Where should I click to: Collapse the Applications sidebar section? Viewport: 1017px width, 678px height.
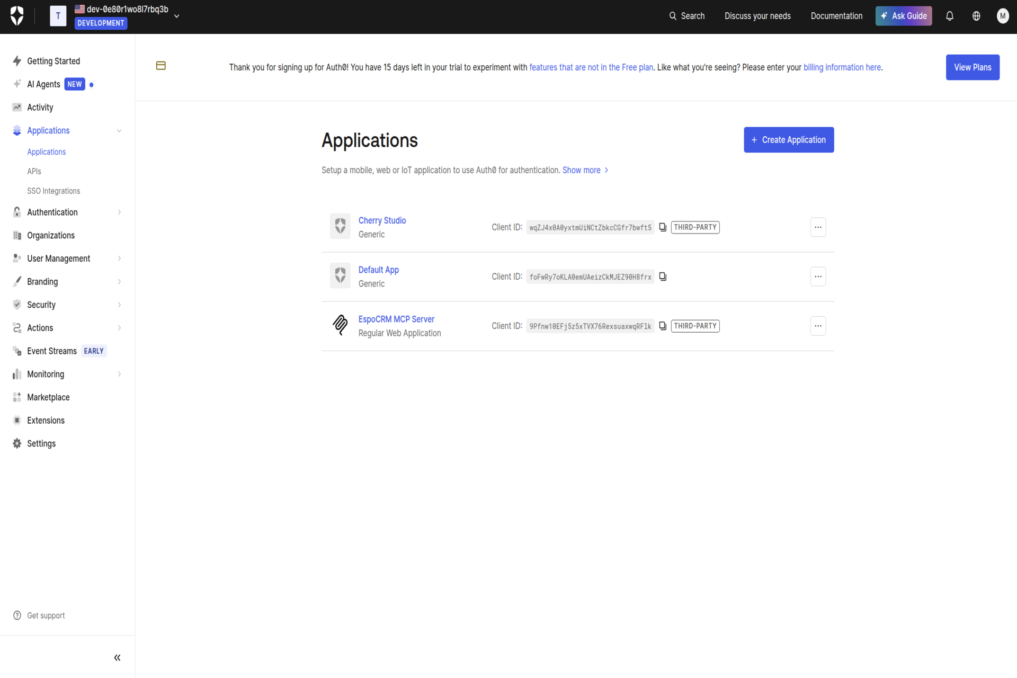coord(119,131)
